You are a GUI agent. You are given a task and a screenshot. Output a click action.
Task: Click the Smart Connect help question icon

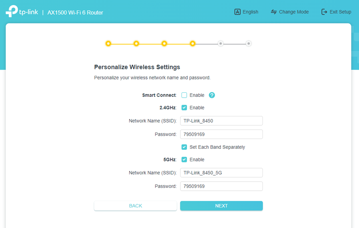click(212, 95)
